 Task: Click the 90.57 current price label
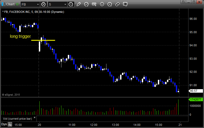(194, 91)
